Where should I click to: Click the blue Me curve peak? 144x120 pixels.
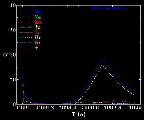[102, 60]
